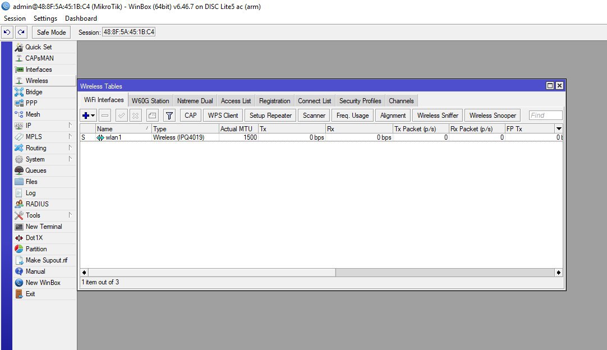This screenshot has width=607, height=350.
Task: Click the Freq. Usage button
Action: click(x=353, y=116)
